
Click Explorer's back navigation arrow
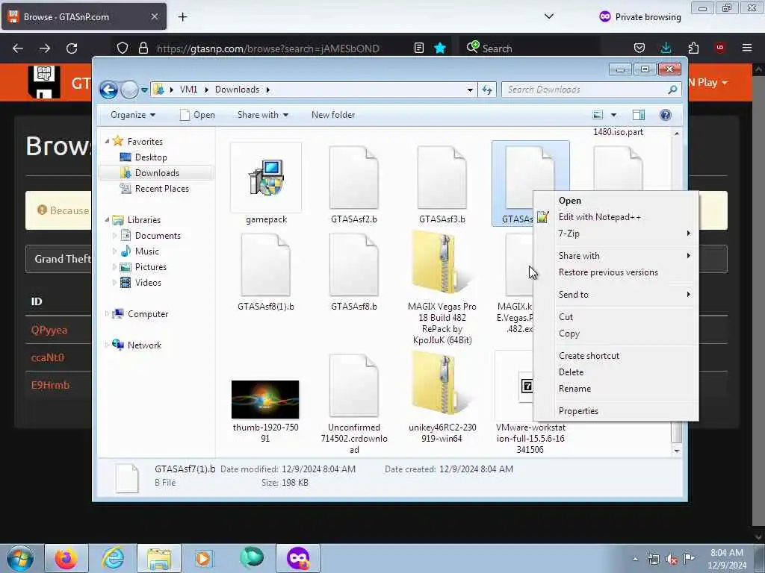click(x=108, y=90)
